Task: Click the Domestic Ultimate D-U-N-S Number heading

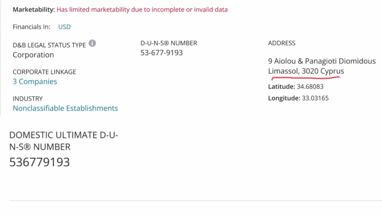Action: click(x=64, y=141)
